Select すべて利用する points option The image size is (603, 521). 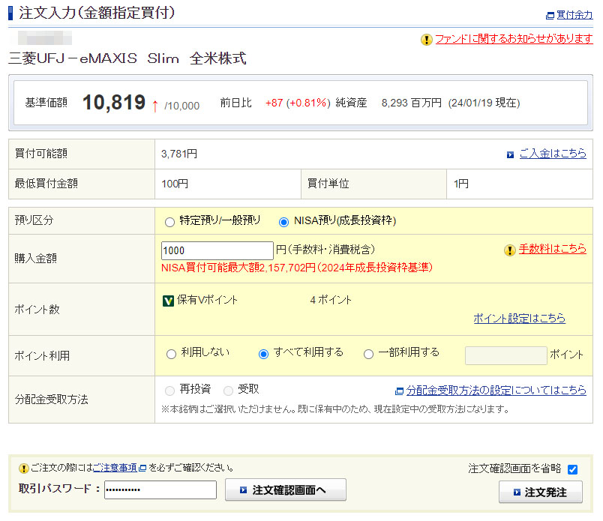[263, 354]
